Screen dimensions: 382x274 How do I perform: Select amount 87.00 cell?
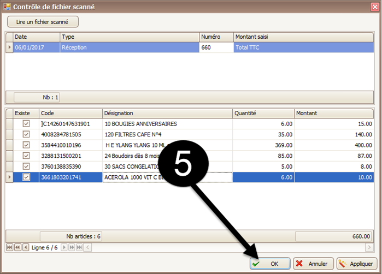(334, 156)
